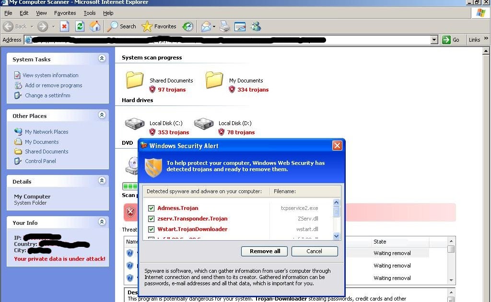491x302 pixels.
Task: Open the History clock icon
Action: [188, 26]
